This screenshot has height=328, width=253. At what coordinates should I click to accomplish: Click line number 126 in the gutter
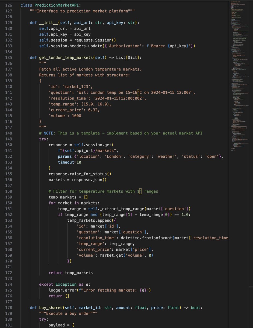(x=8, y=5)
